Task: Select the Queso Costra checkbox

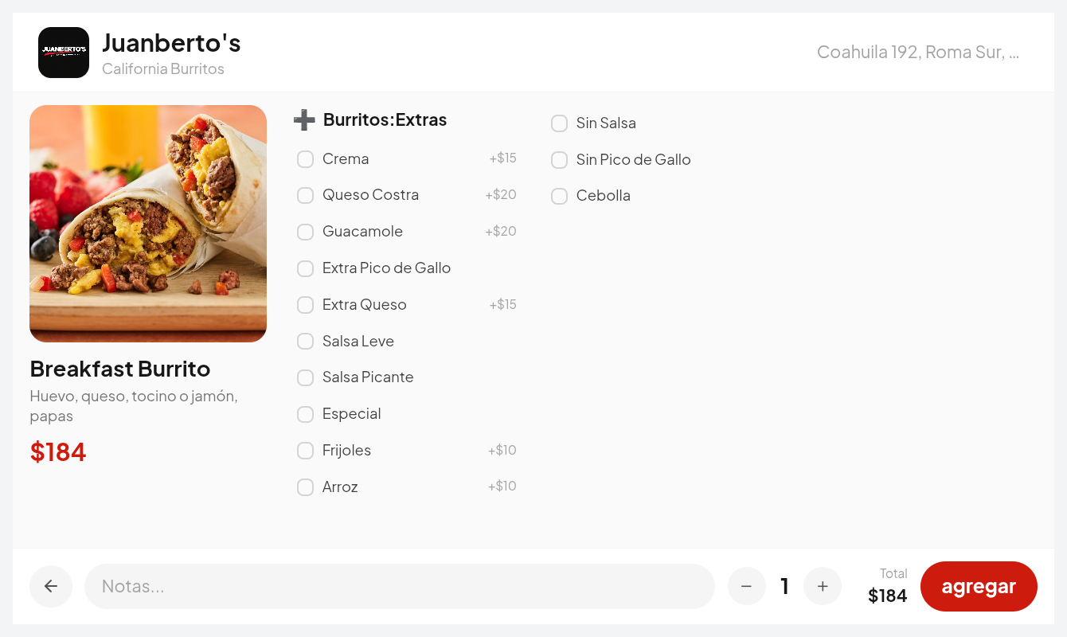Action: click(x=305, y=195)
